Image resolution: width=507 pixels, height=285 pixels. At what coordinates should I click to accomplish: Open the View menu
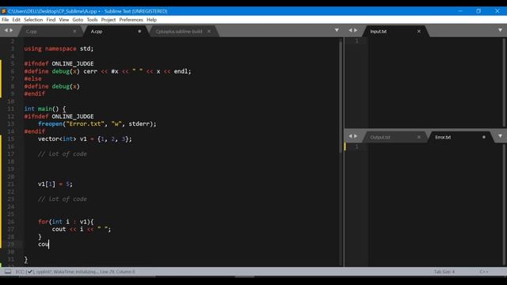[x=63, y=20]
